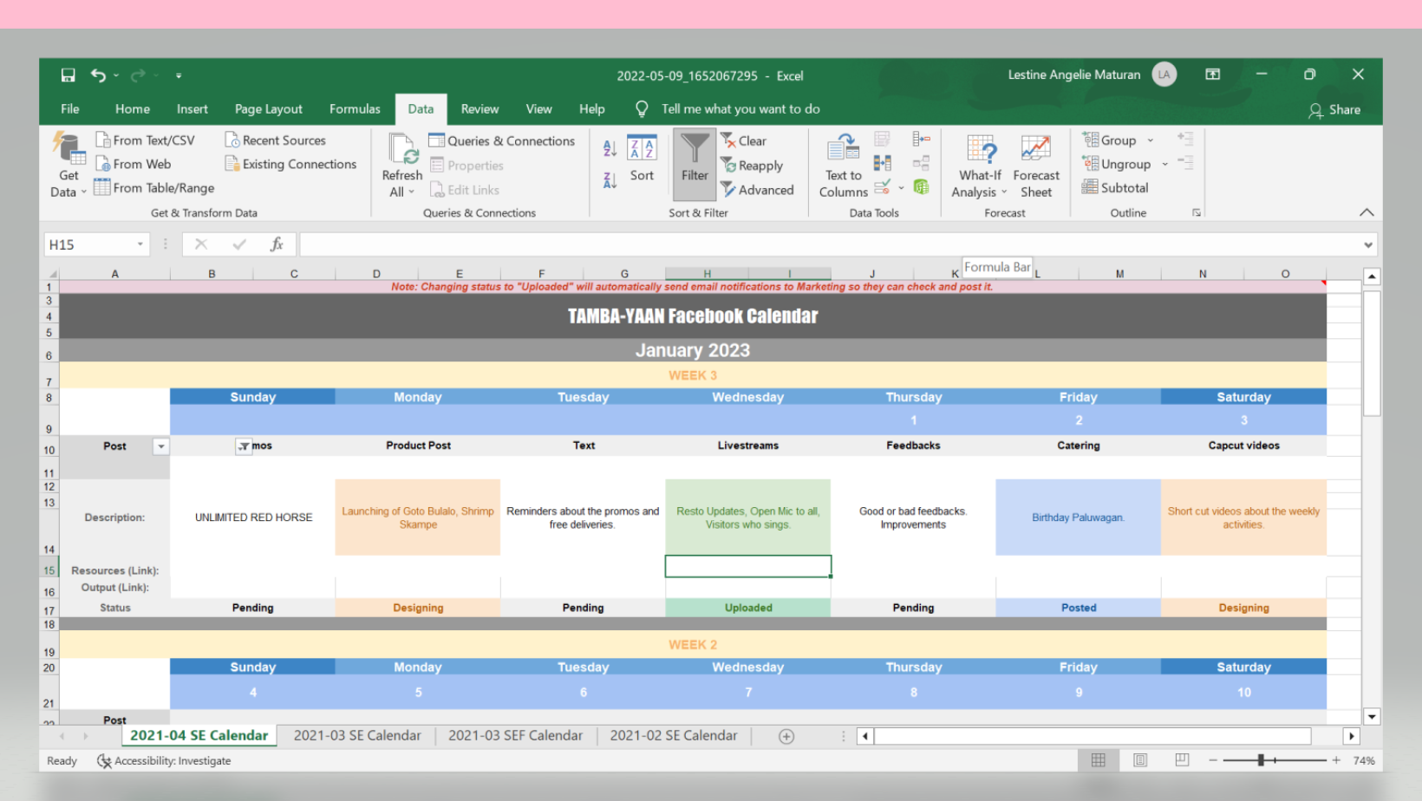Switch to the Page Layout tab
The height and width of the screenshot is (801, 1422).
point(269,109)
